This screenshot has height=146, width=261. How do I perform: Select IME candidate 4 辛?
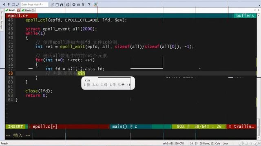click(113, 85)
